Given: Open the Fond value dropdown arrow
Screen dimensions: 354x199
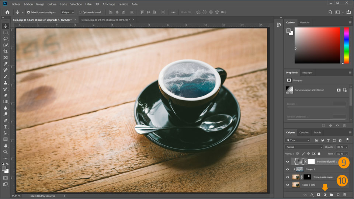Looking at the screenshot, I should [x=347, y=154].
